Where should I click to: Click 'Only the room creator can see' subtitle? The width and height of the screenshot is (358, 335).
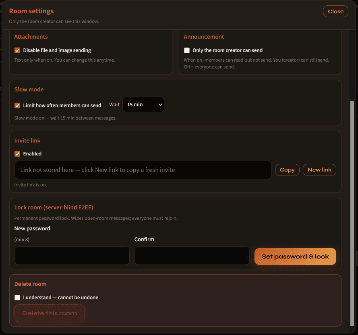tap(54, 21)
